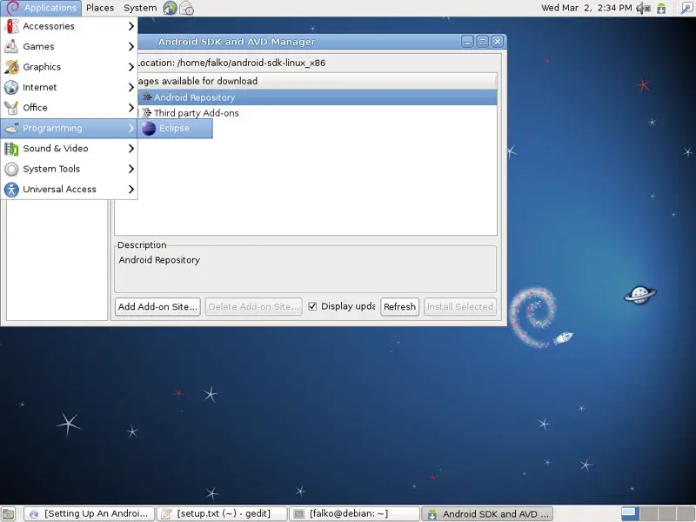The width and height of the screenshot is (696, 522).
Task: Click the Android Repository description text
Action: click(159, 260)
